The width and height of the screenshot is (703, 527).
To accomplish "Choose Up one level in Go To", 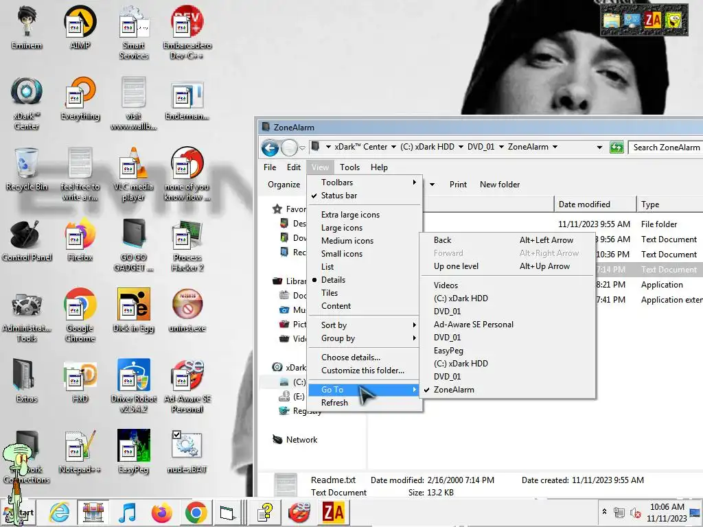I will pos(507,266).
